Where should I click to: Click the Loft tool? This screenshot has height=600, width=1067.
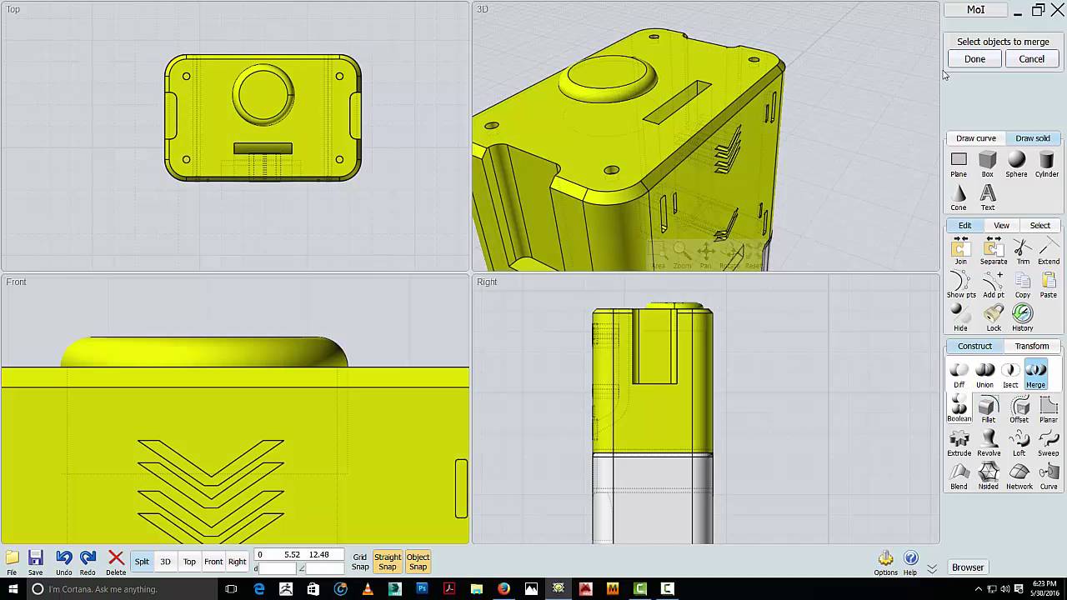click(x=1019, y=442)
